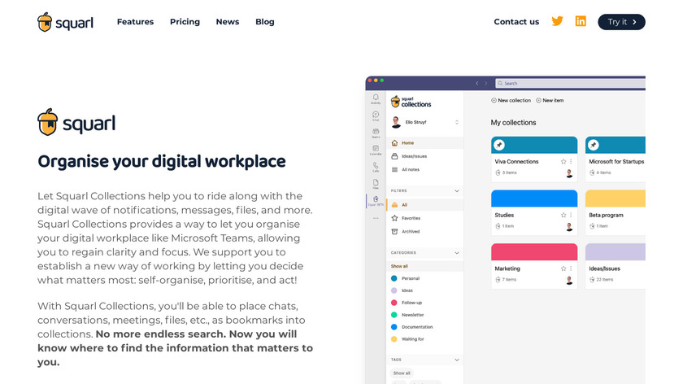
Task: Favorite the Marketing collection
Action: click(x=563, y=269)
